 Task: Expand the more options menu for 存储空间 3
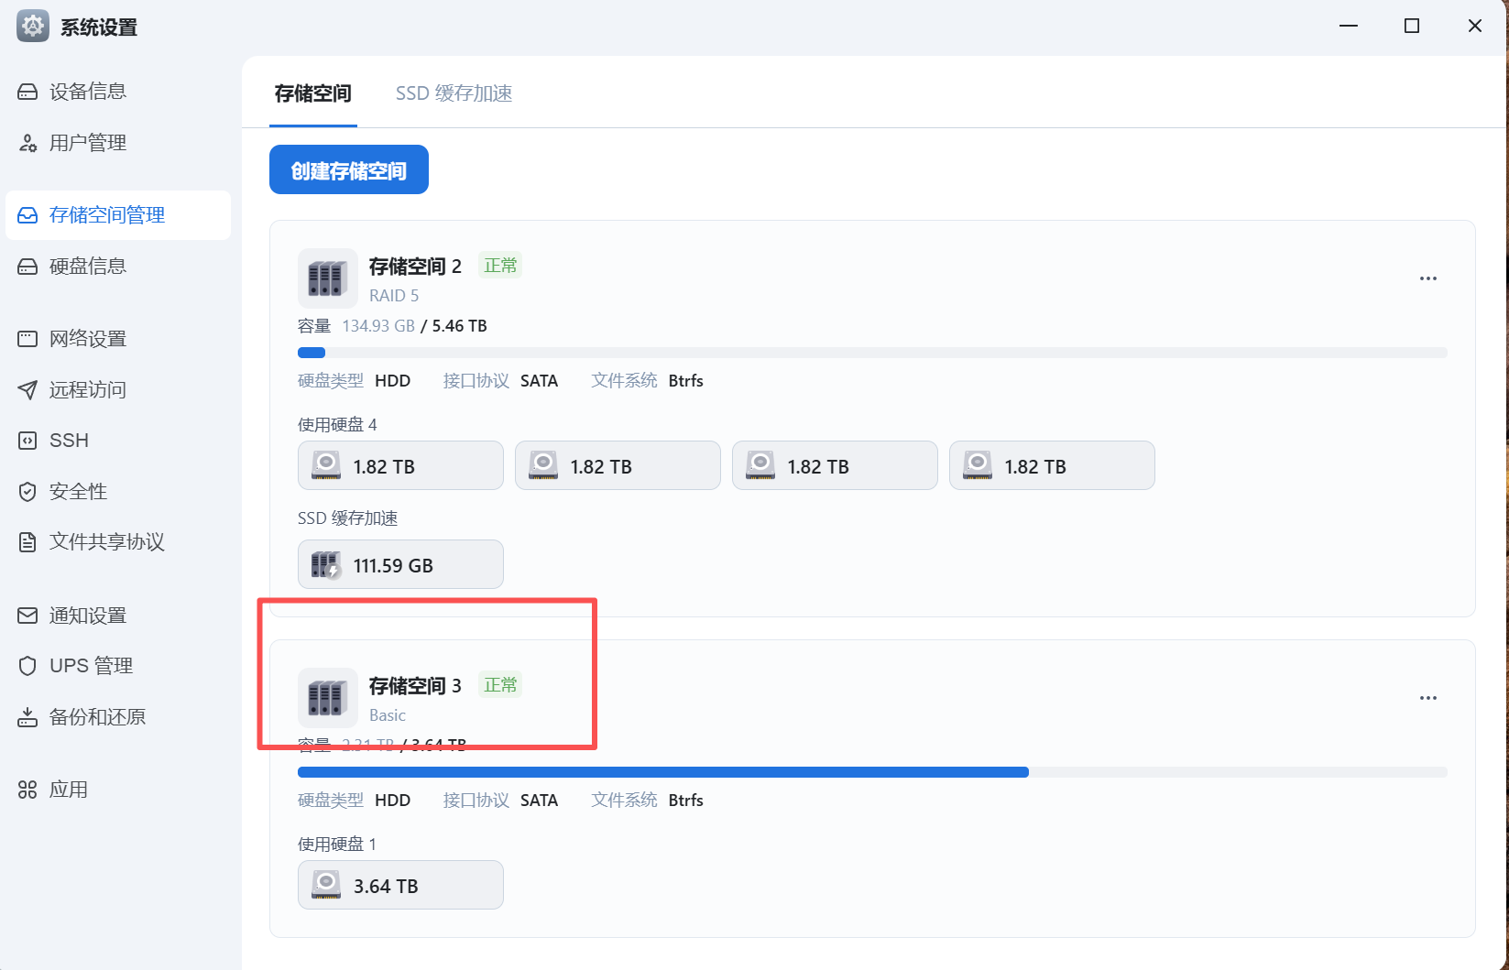(x=1427, y=698)
